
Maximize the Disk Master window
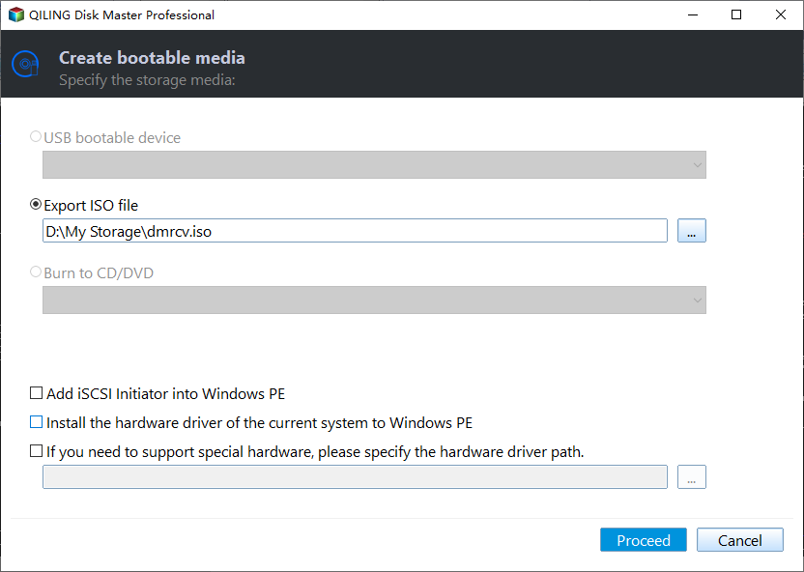point(736,14)
